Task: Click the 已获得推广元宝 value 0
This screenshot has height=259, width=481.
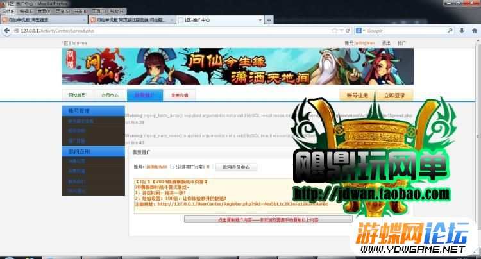Action: click(x=208, y=167)
